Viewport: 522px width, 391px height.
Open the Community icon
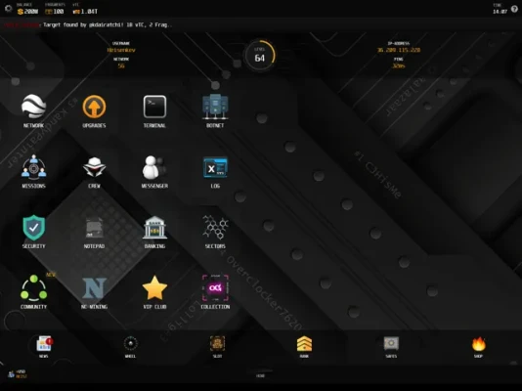[x=33, y=288]
